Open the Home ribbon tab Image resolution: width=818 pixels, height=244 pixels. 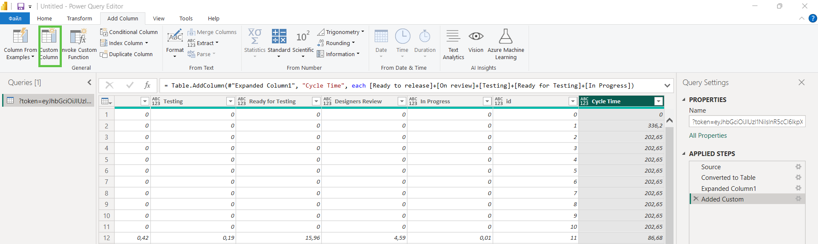click(44, 19)
